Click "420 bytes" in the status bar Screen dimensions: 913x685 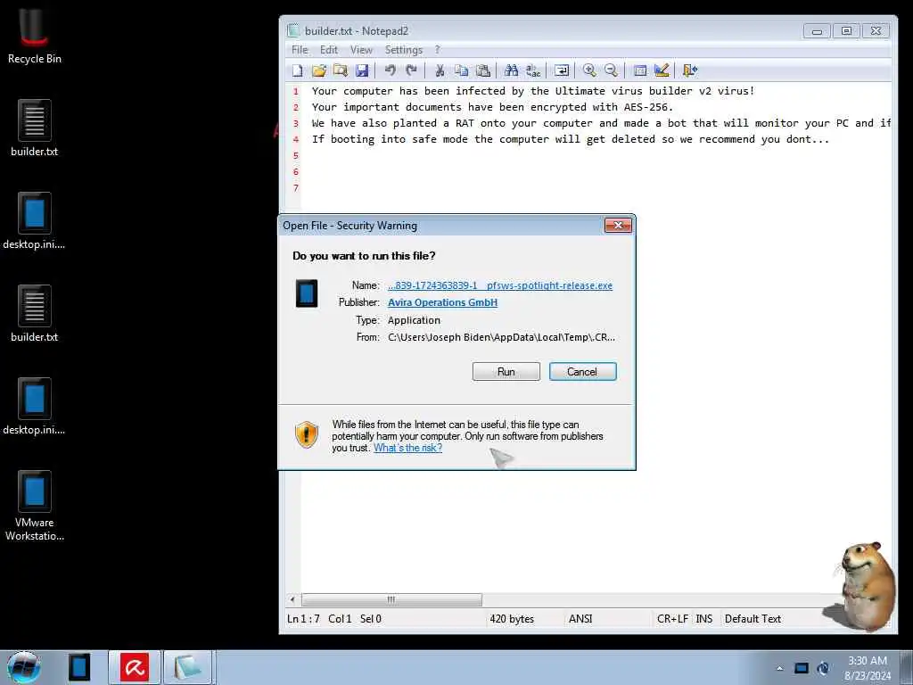coord(512,619)
